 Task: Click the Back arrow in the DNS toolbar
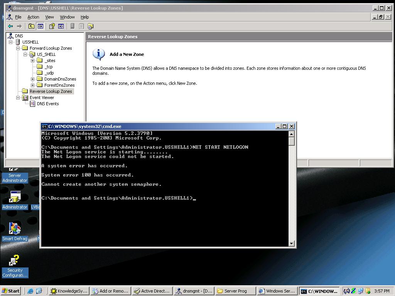tap(10, 26)
